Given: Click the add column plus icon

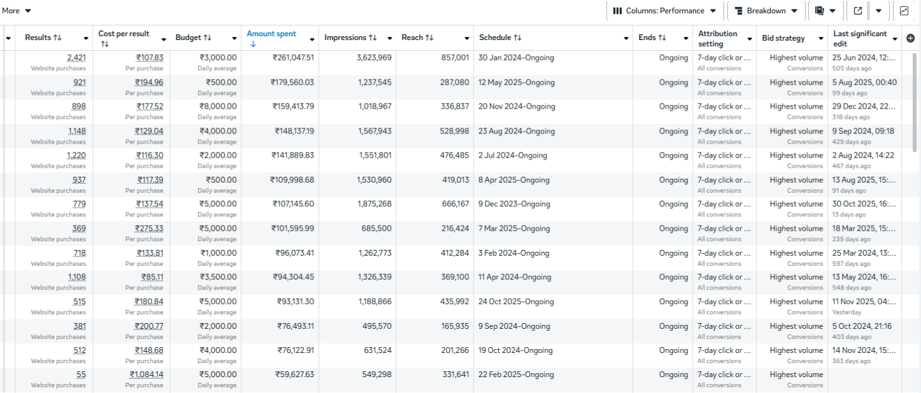Looking at the screenshot, I should [910, 38].
